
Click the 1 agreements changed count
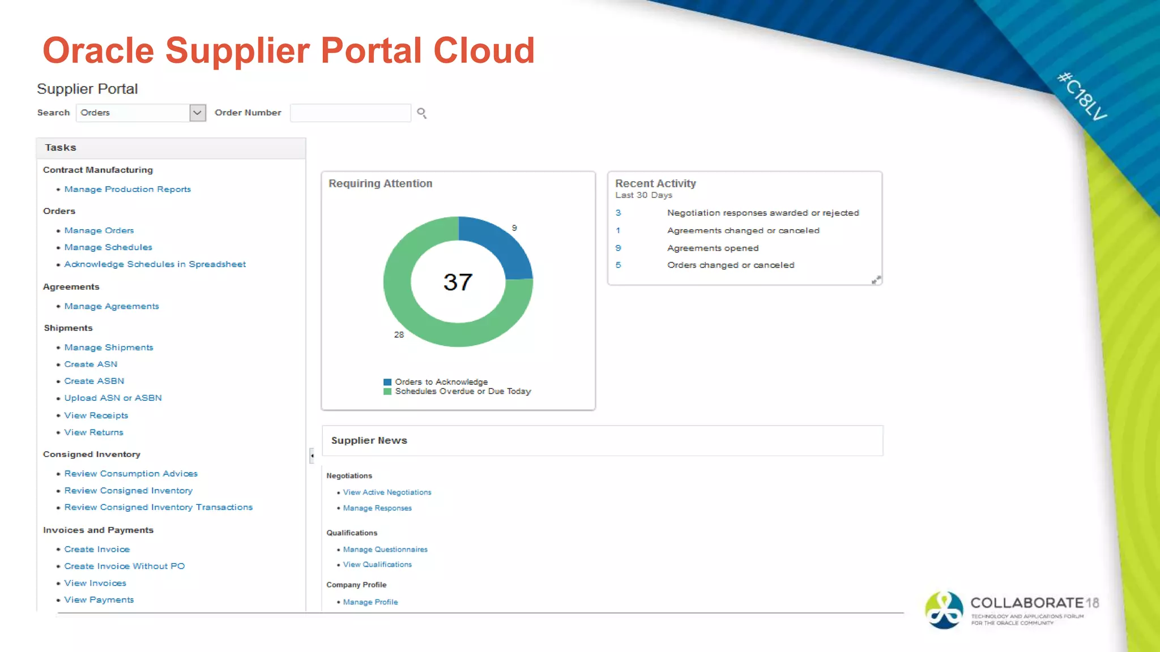pos(618,230)
